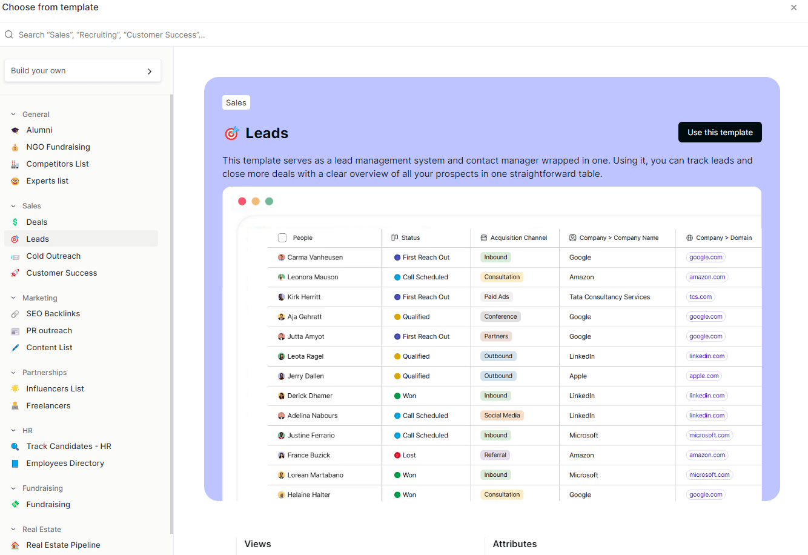808x555 pixels.
Task: Open the google.com domain link
Action: 706,257
